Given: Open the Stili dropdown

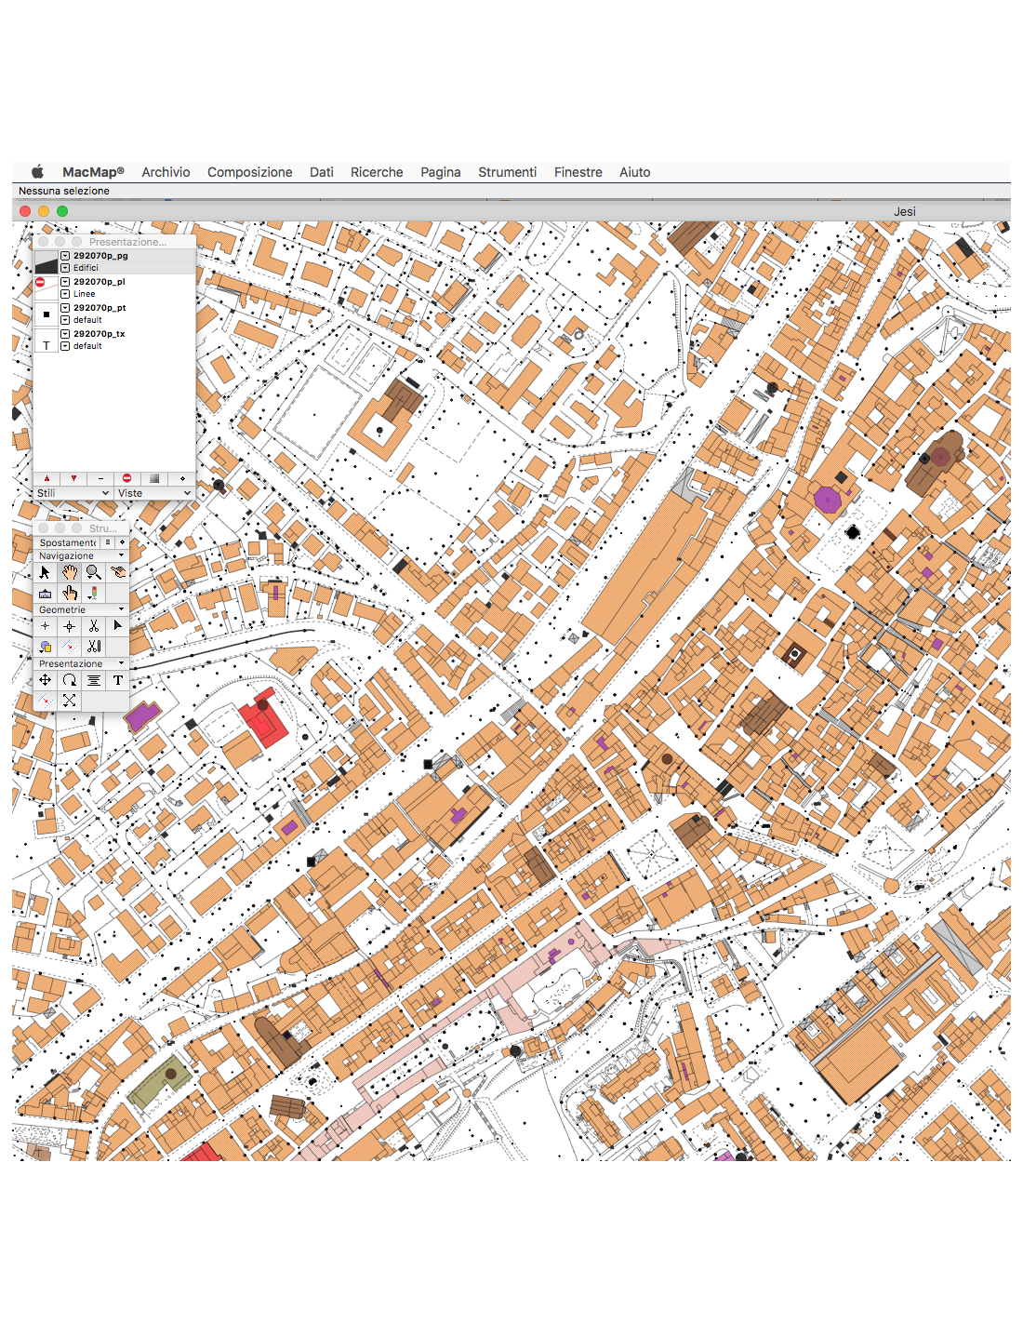Looking at the screenshot, I should pos(73,493).
